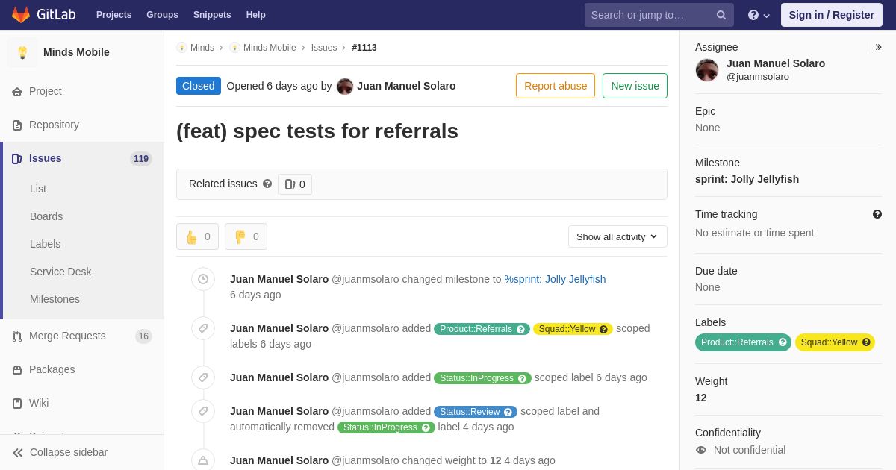896x470 pixels.
Task: Open Time tracking help icon
Action: point(877,214)
